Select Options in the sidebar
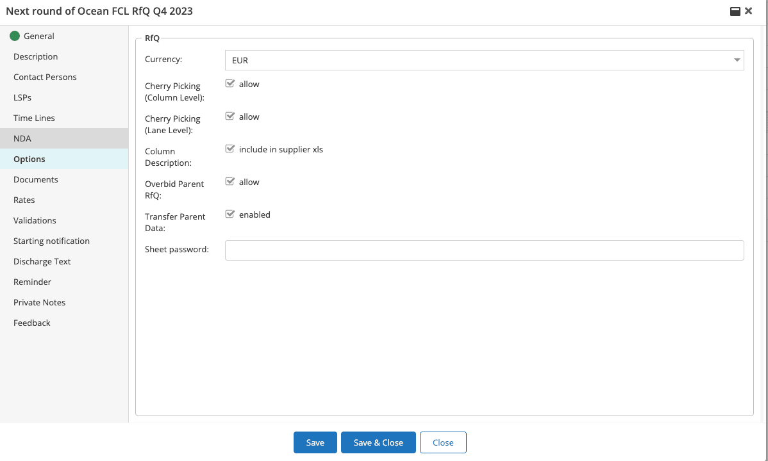The image size is (768, 461). pyautogui.click(x=64, y=159)
